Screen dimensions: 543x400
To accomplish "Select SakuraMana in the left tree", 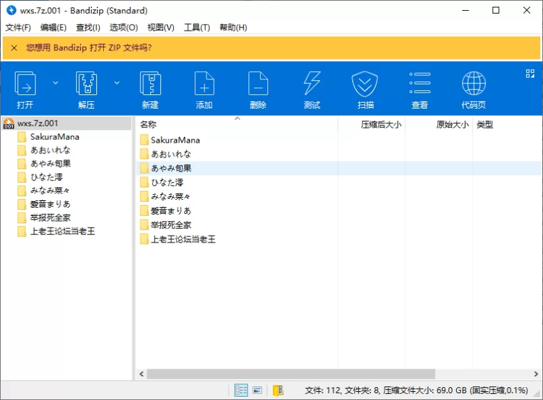I will [55, 137].
